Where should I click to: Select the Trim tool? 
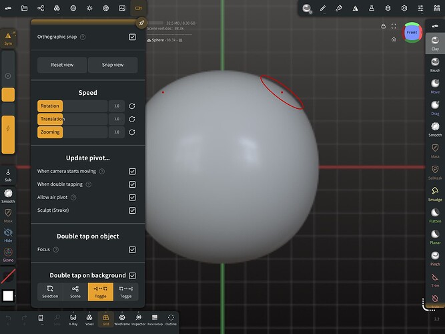click(435, 281)
